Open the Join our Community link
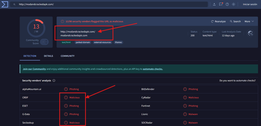The height and width of the screenshot is (126, 261). [x=34, y=69]
